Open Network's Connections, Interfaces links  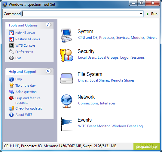click(x=97, y=103)
